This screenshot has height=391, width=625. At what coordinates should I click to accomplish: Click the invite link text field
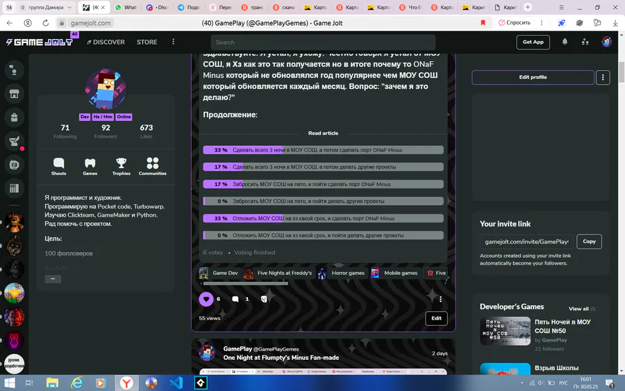pyautogui.click(x=526, y=242)
